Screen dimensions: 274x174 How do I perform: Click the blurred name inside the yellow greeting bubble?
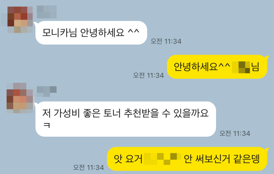click(241, 67)
